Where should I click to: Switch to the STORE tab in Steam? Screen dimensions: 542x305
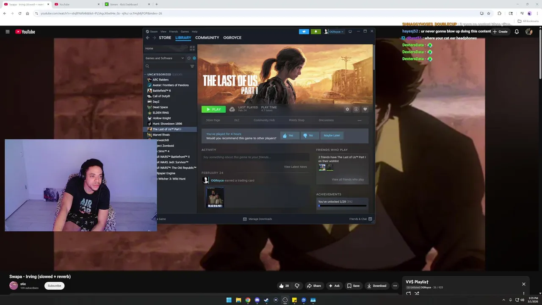tap(165, 38)
